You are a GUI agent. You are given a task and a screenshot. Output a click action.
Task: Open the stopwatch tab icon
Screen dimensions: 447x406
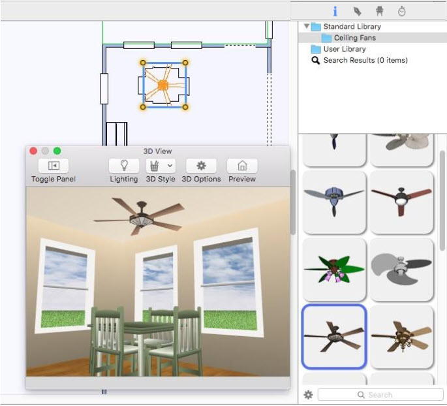click(x=402, y=11)
